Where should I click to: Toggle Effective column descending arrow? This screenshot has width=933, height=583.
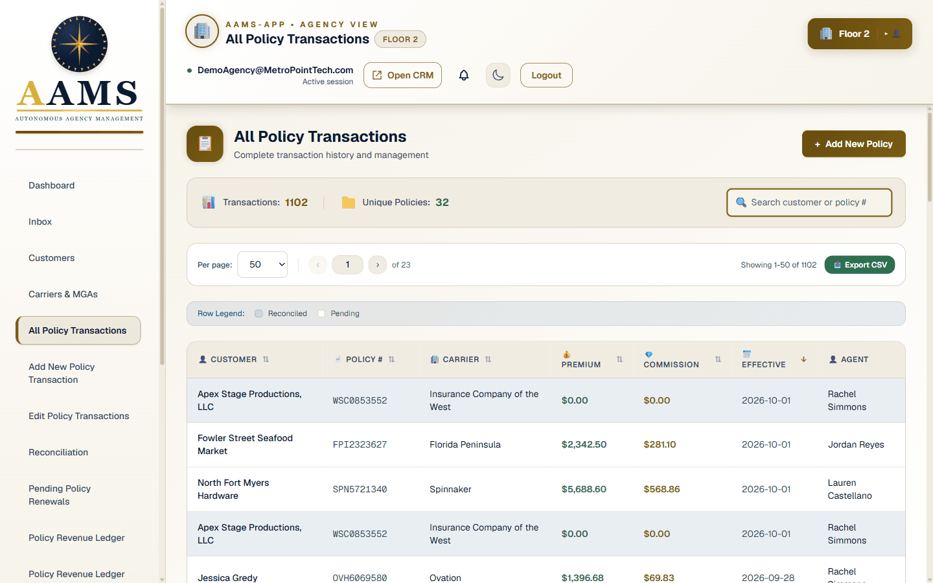pos(803,360)
